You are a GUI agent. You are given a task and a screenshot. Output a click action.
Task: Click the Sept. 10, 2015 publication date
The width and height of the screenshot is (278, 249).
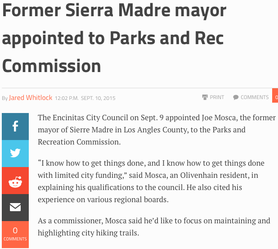(99, 98)
